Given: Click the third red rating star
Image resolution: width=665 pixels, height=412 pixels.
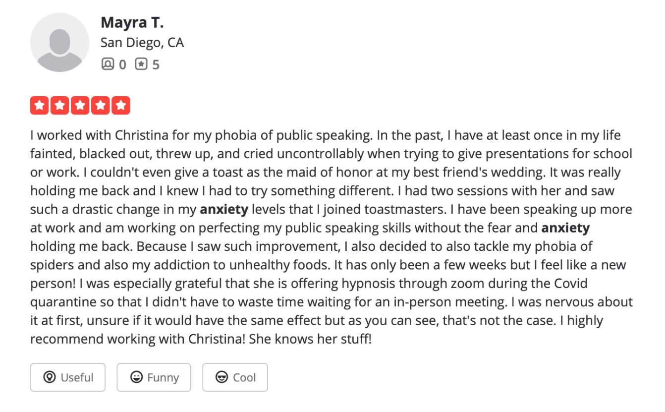Looking at the screenshot, I should pos(80,105).
